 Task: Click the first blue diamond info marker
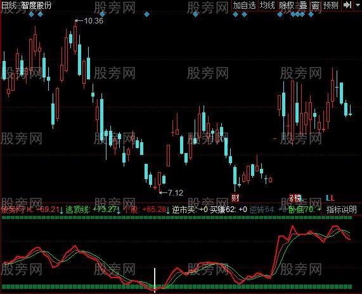[32, 15]
